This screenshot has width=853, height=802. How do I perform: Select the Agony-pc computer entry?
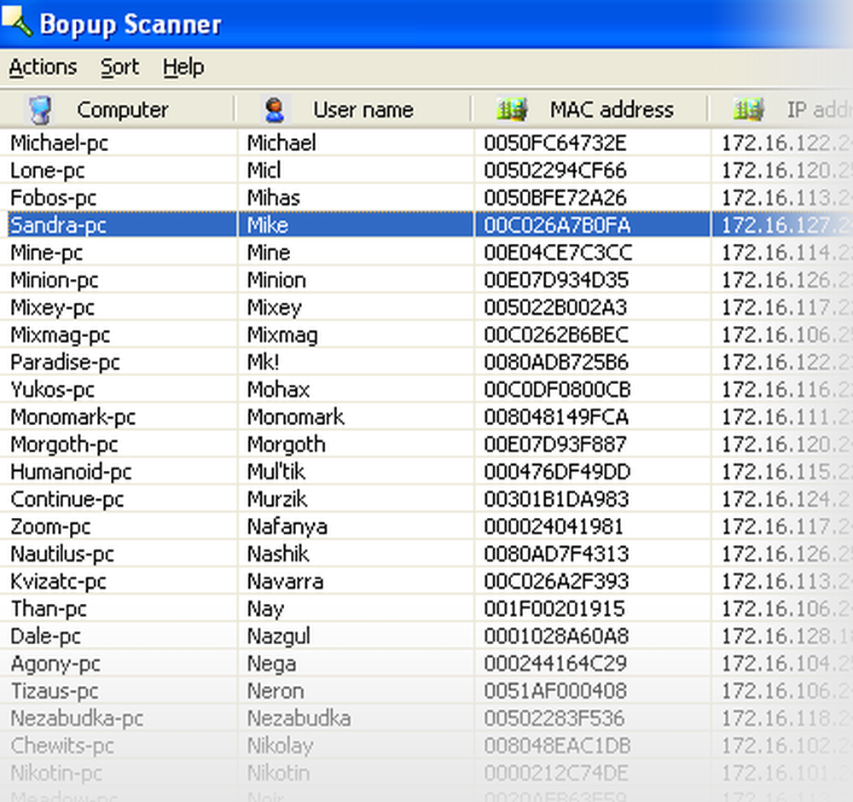point(55,665)
